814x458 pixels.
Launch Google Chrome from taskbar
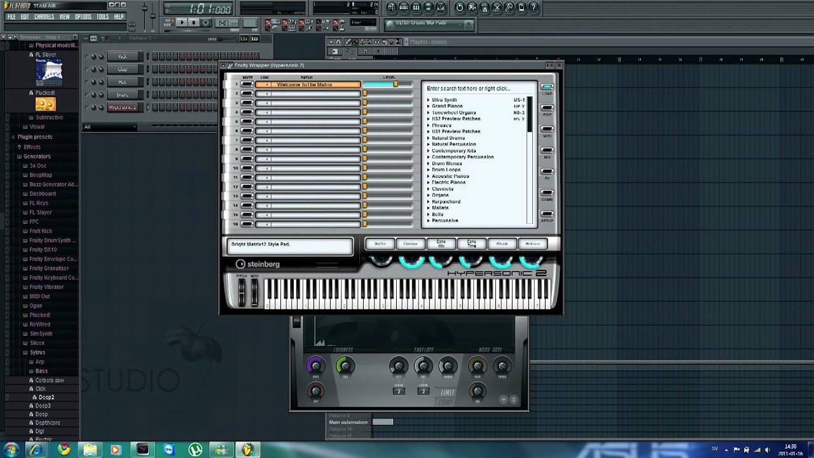click(64, 449)
